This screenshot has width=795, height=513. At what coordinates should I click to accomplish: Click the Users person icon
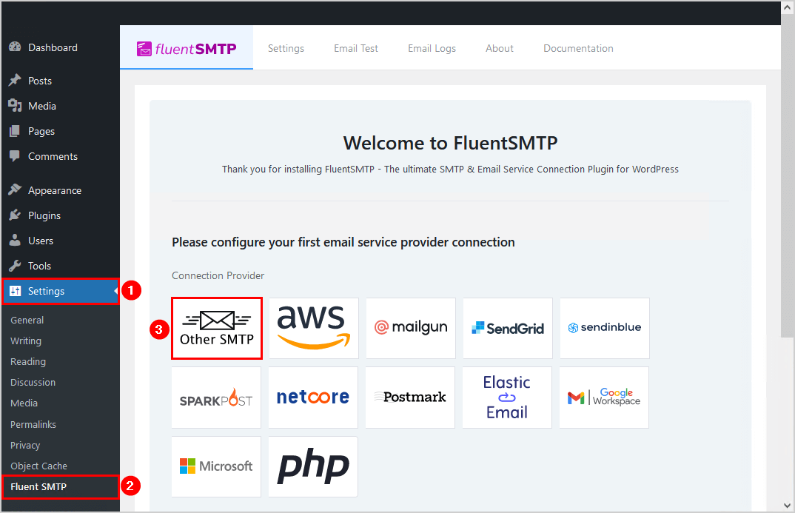click(15, 241)
